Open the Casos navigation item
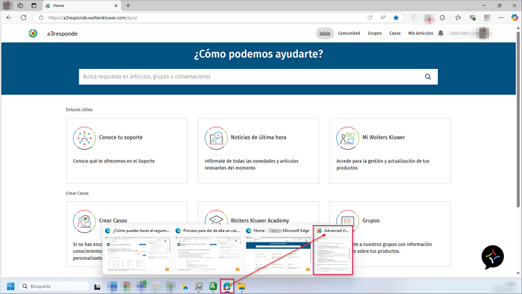This screenshot has width=522, height=294. (x=395, y=33)
